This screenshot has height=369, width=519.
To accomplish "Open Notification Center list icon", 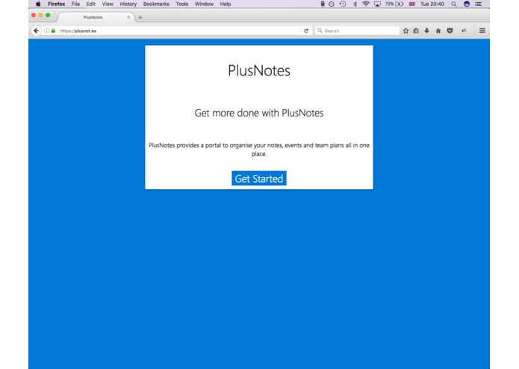I will pos(478,4).
